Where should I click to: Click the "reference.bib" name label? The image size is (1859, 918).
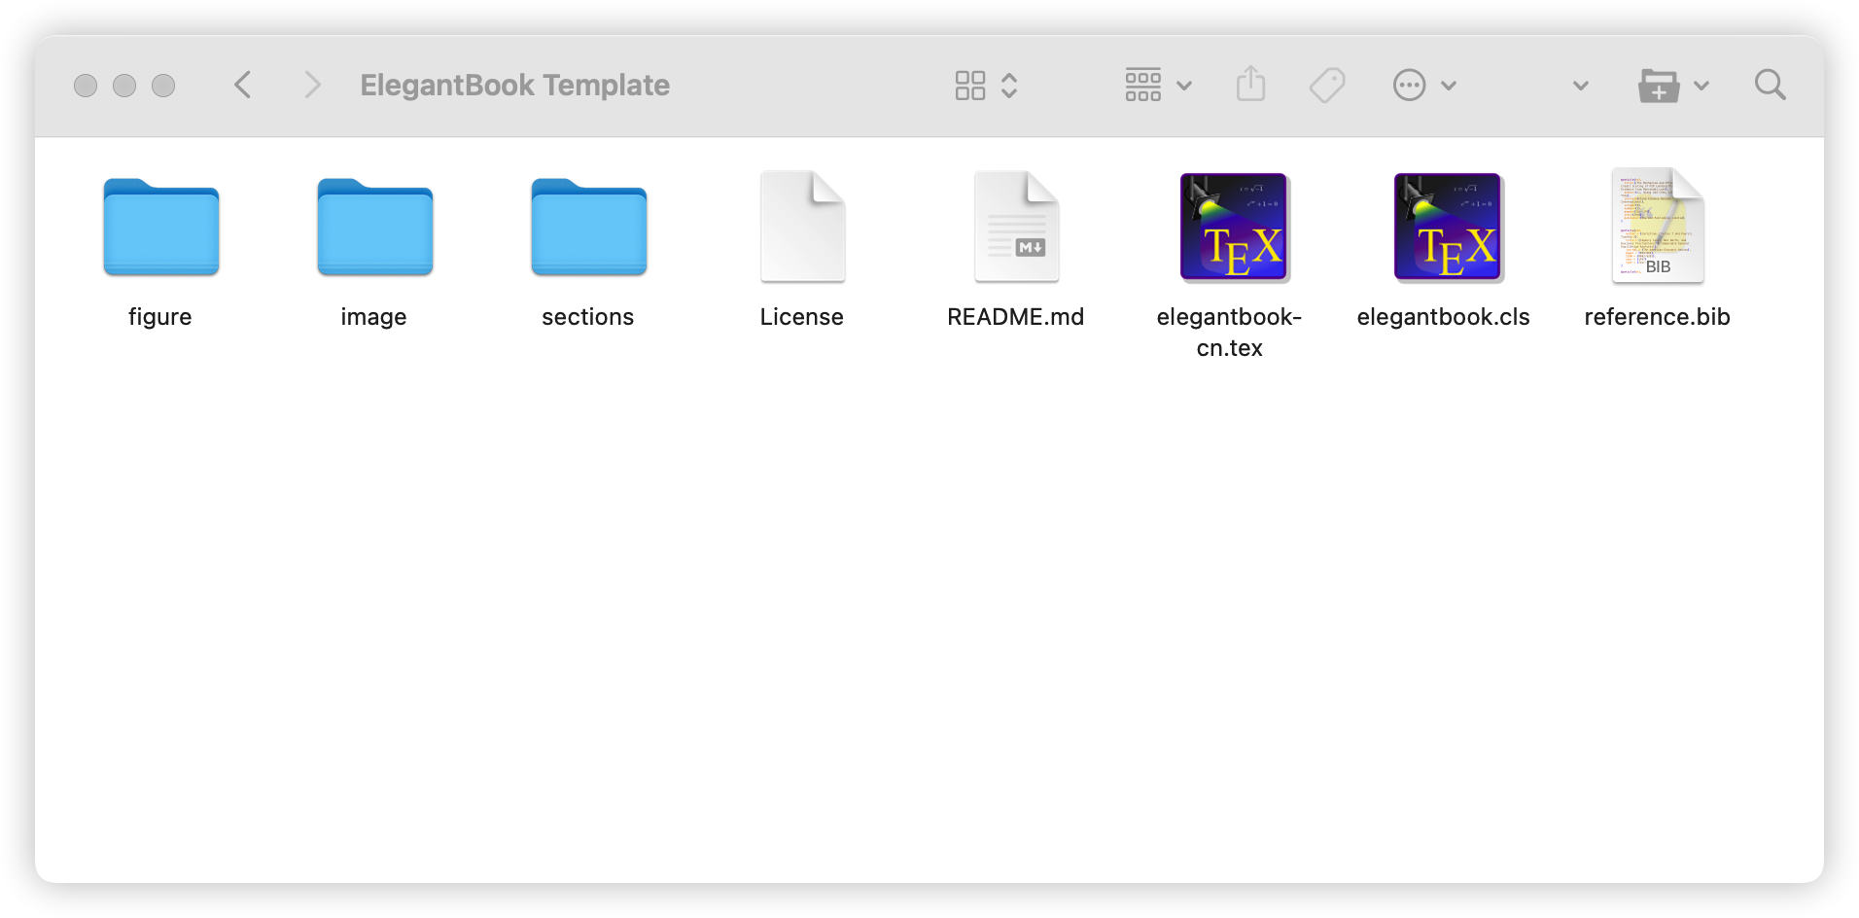pyautogui.click(x=1658, y=317)
